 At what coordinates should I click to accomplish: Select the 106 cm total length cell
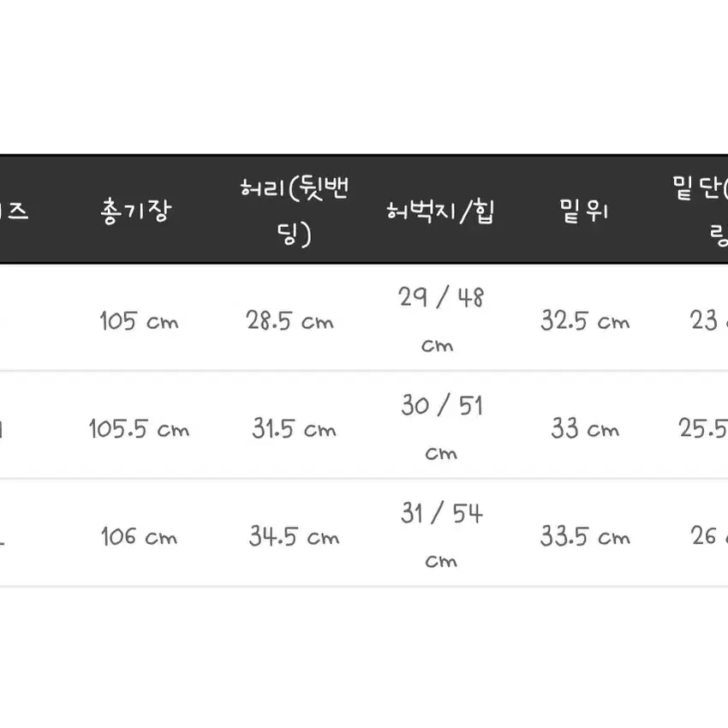click(x=139, y=536)
